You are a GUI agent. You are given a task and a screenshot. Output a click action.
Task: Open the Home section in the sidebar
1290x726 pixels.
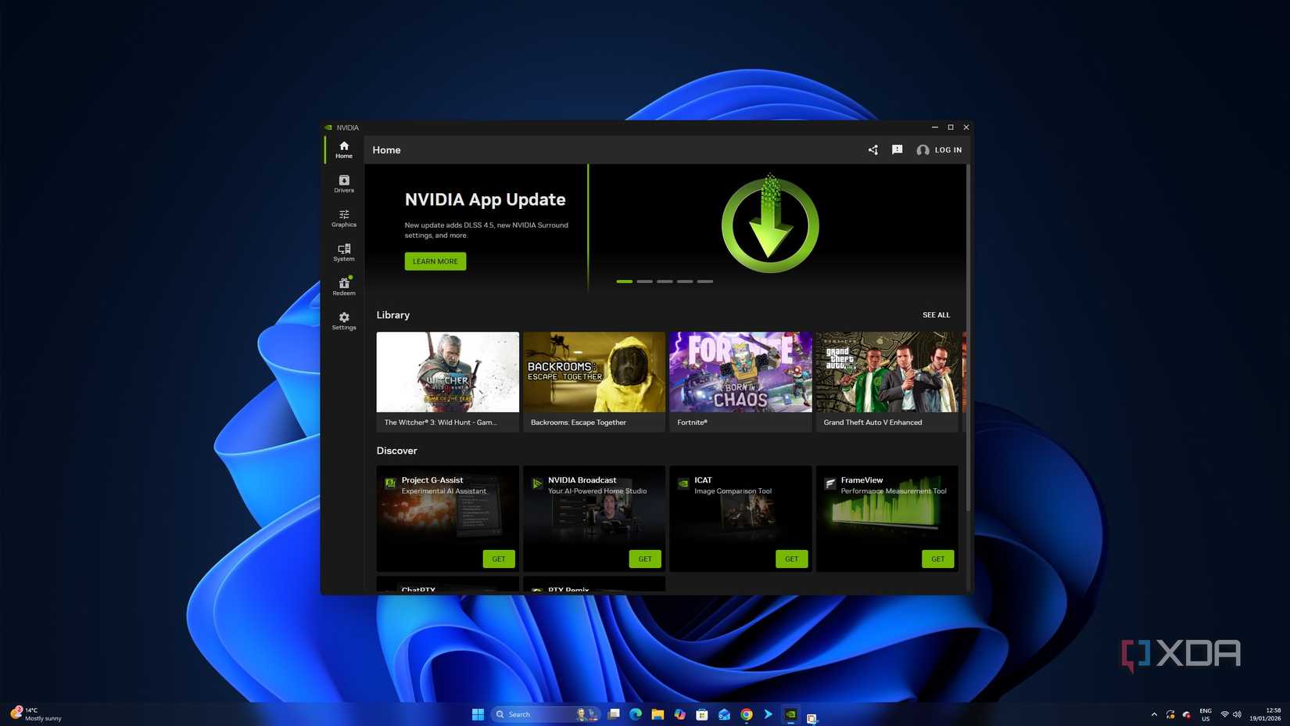click(343, 149)
